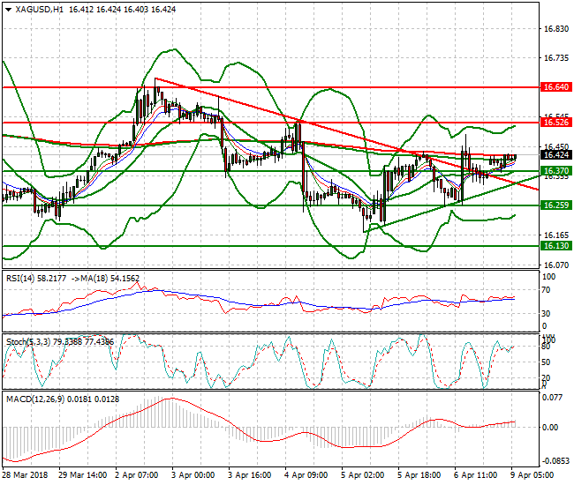Click the 29 Mar 14:00 time label
Viewport: 574px width, 485px height.
83,475
